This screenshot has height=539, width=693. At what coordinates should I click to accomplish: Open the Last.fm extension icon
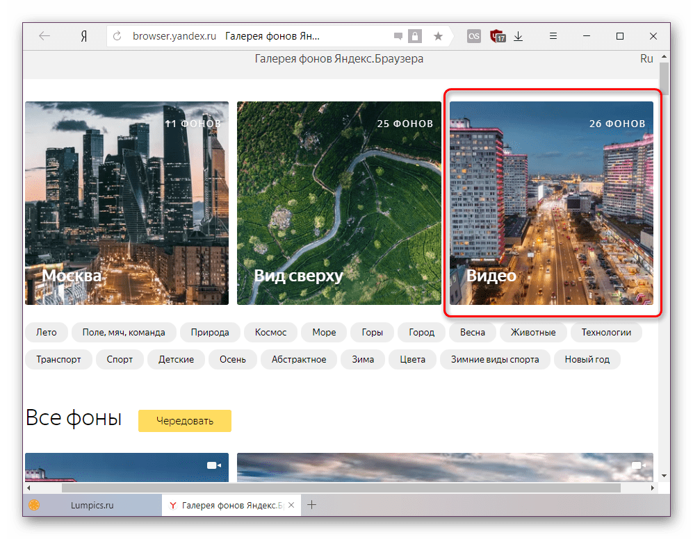coord(474,36)
